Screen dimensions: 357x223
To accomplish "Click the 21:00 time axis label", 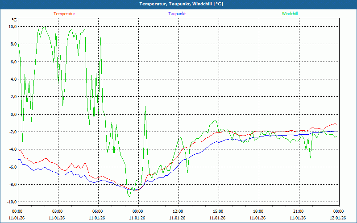I will (299, 211).
